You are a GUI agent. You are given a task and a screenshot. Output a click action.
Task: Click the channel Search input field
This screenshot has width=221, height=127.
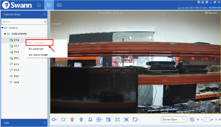24,22
